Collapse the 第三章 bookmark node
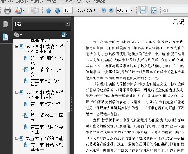The height and width of the screenshot is (154, 188). coord(17,47)
